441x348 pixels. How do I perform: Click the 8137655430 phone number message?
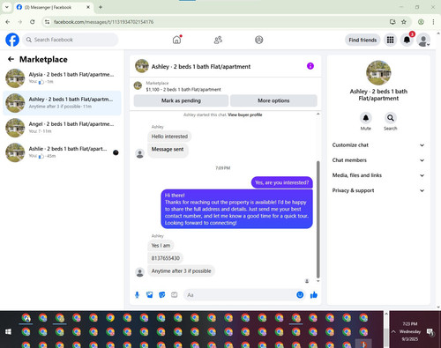165,258
